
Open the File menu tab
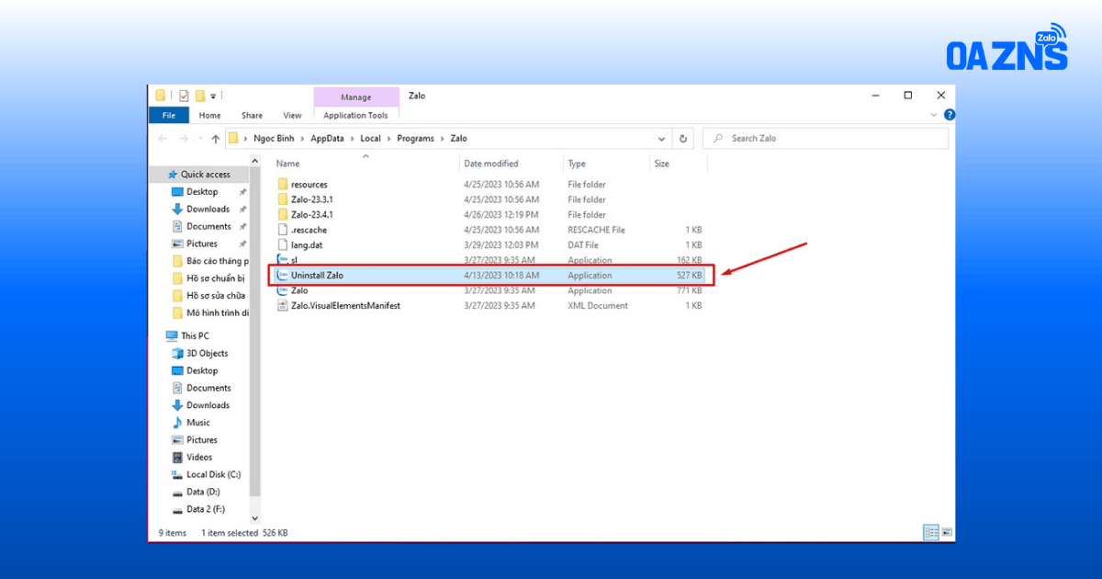point(169,116)
